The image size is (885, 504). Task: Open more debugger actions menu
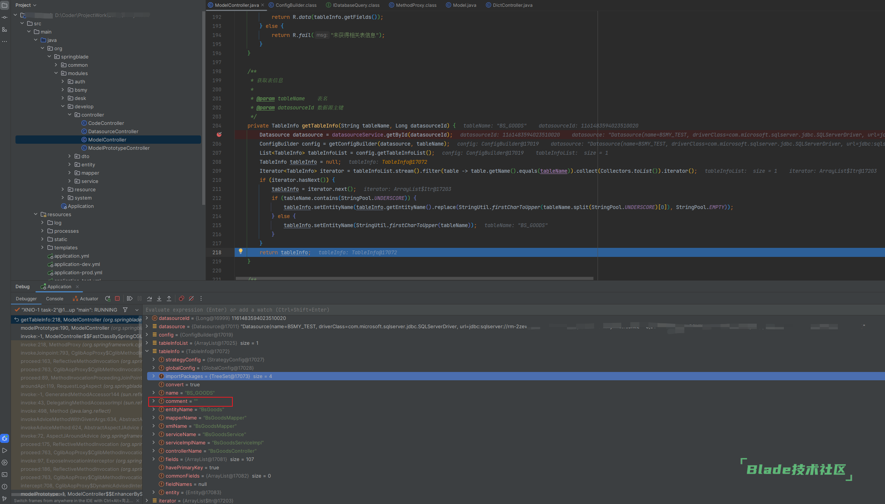[x=201, y=298]
